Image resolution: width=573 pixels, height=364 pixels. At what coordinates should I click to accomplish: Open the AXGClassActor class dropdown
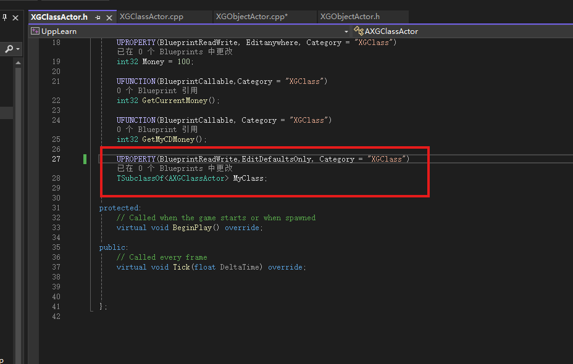[391, 31]
